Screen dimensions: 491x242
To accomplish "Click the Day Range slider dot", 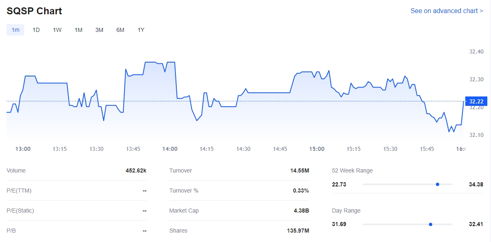I will (x=431, y=224).
